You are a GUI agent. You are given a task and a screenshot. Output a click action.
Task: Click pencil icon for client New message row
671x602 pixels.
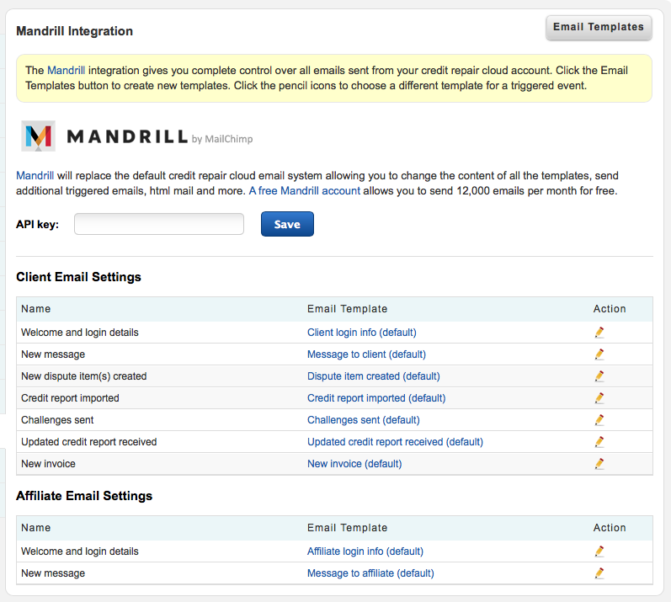pyautogui.click(x=599, y=354)
